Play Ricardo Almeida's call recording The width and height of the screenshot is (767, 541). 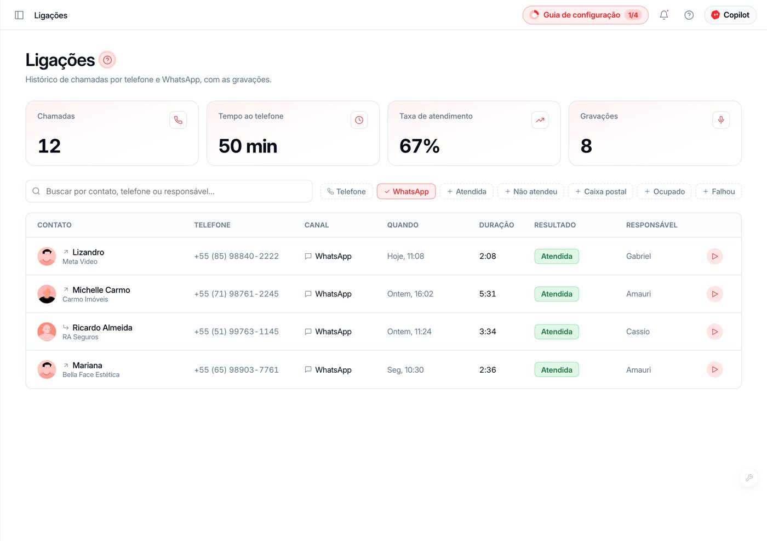[715, 332]
